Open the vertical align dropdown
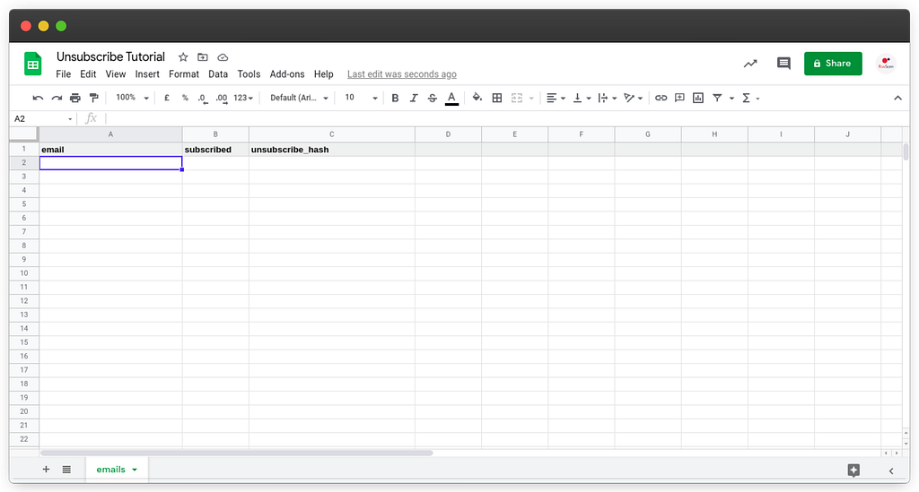919x492 pixels. (582, 98)
